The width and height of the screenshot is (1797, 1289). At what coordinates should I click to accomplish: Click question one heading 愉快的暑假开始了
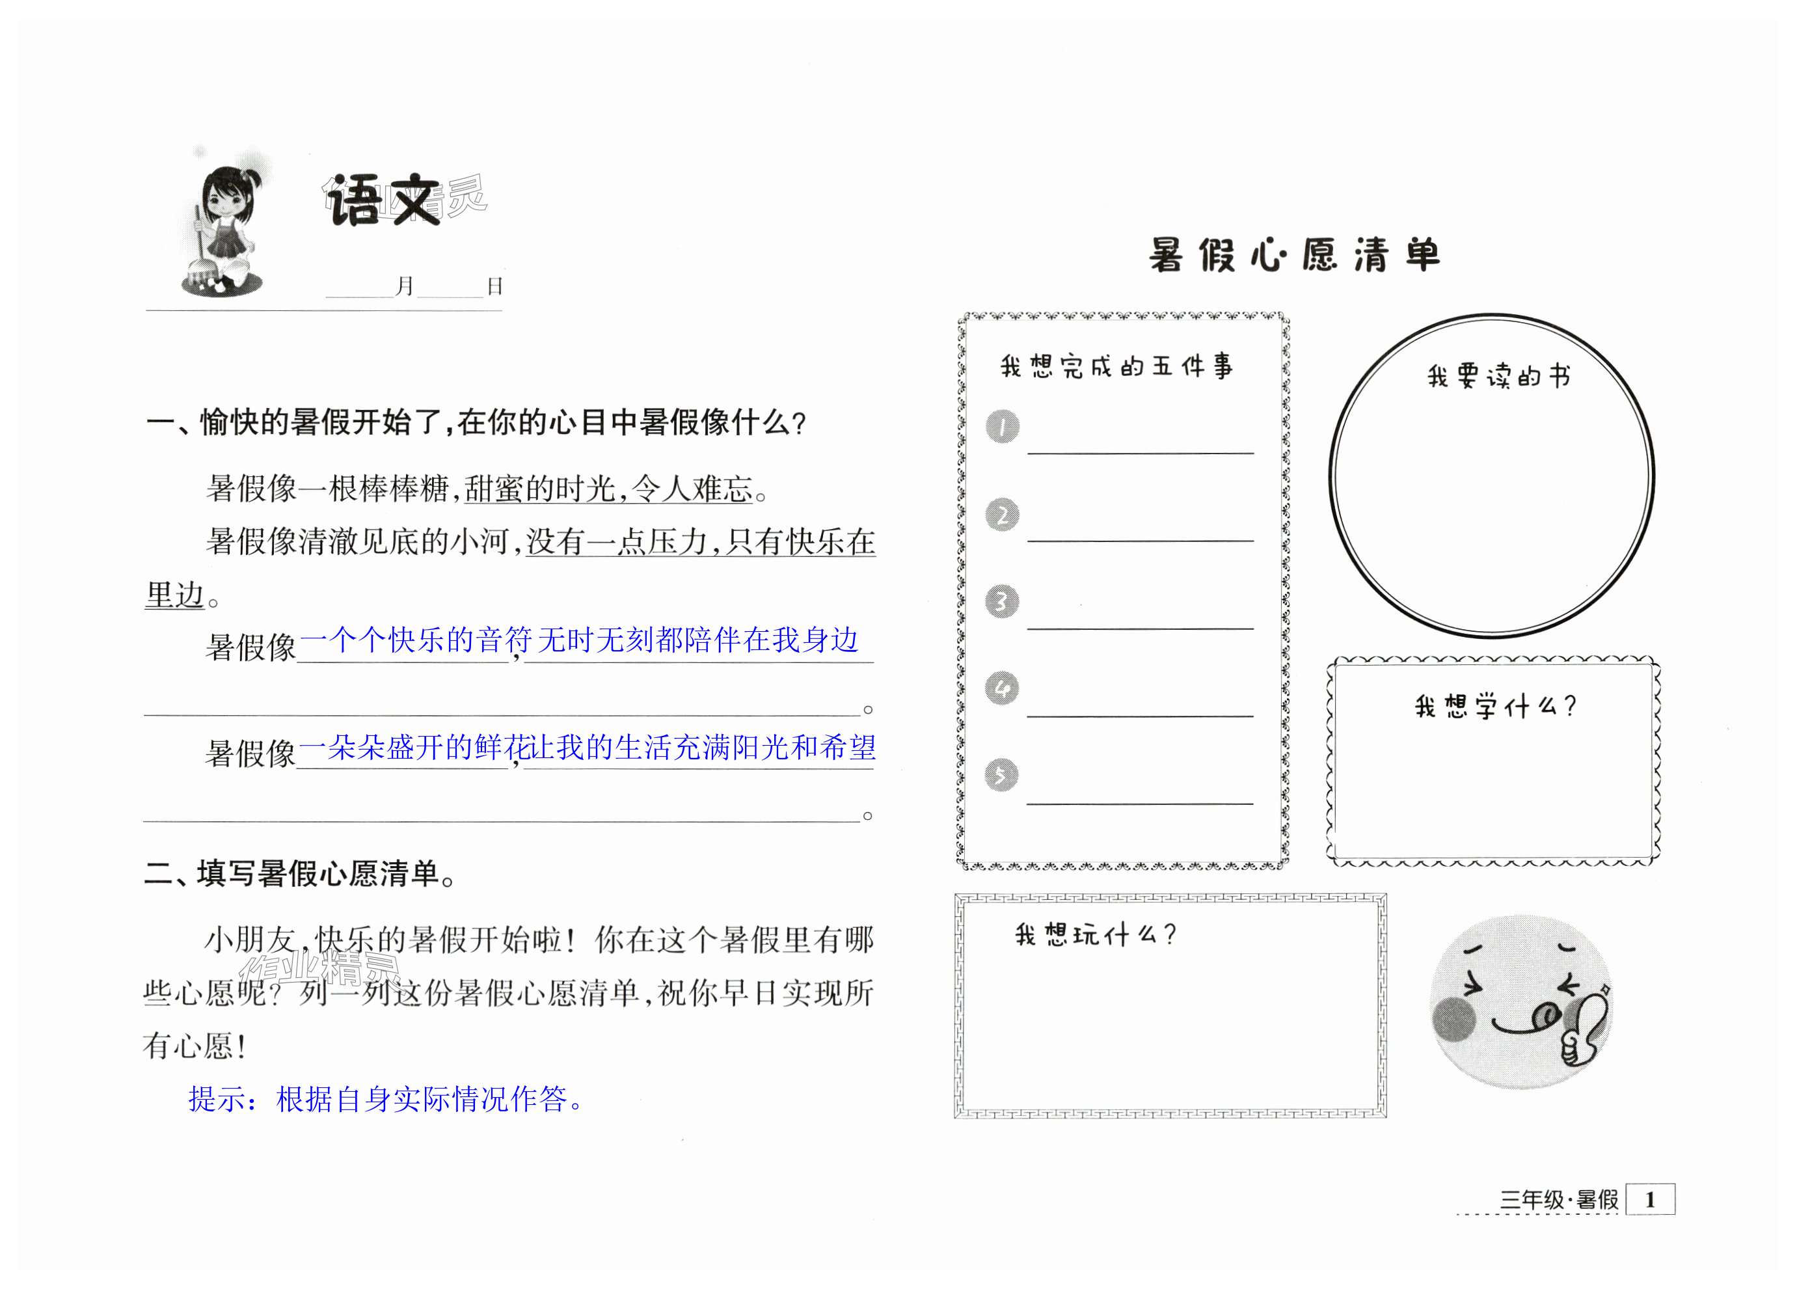pos(476,423)
